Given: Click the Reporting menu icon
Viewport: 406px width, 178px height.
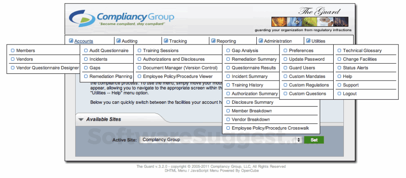Looking at the screenshot, I should 213,41.
